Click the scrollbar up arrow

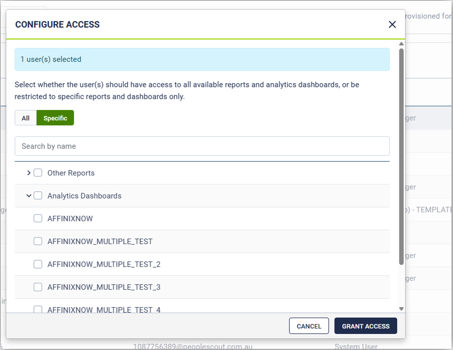point(401,44)
